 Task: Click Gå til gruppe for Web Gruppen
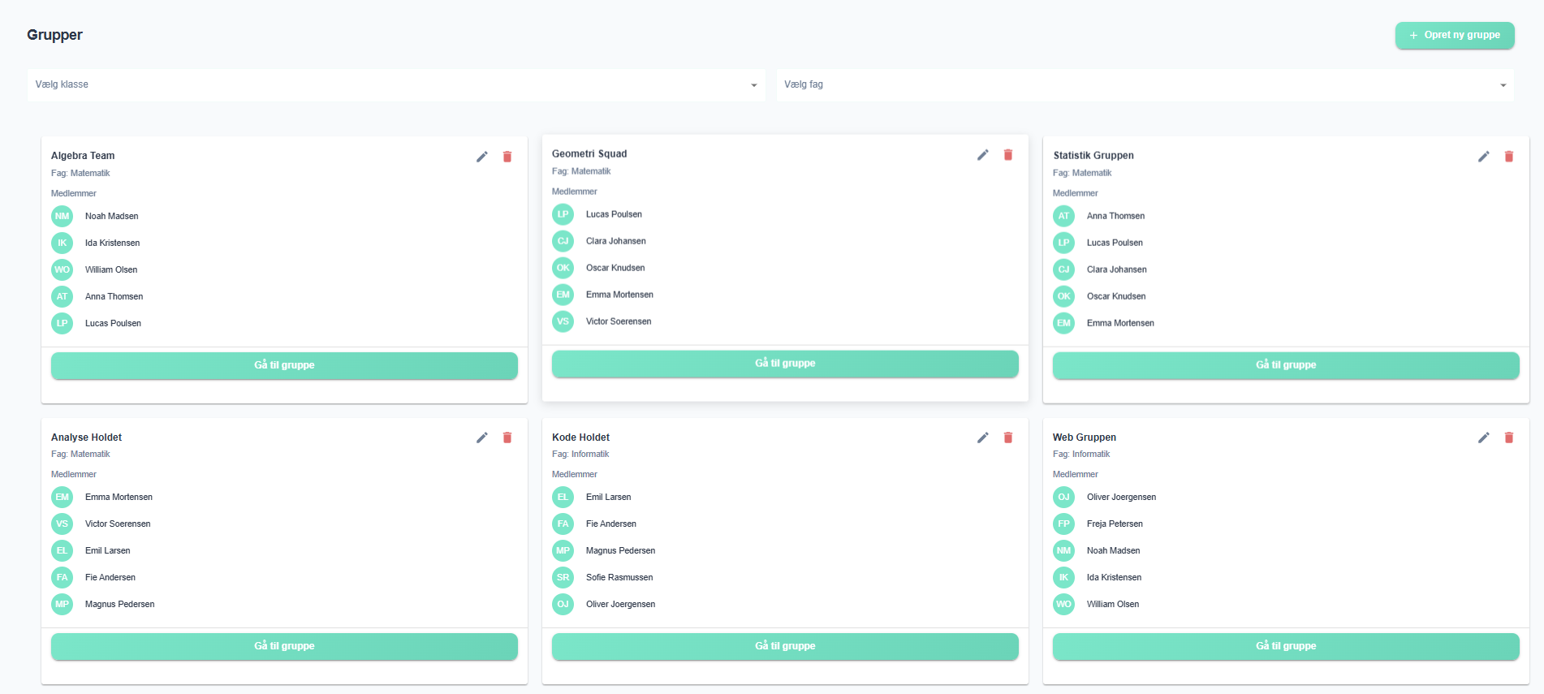pos(1286,646)
